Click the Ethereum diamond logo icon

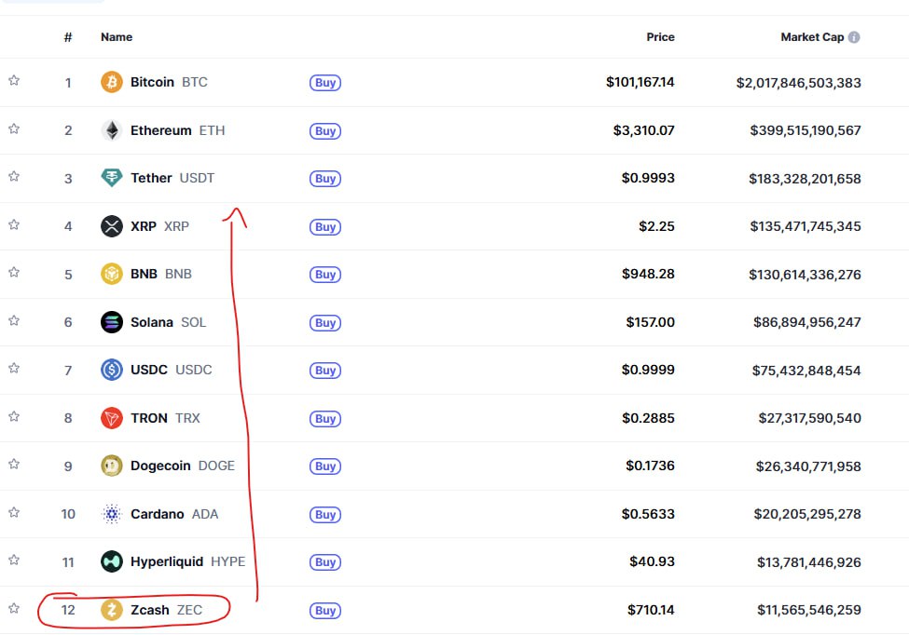click(112, 130)
